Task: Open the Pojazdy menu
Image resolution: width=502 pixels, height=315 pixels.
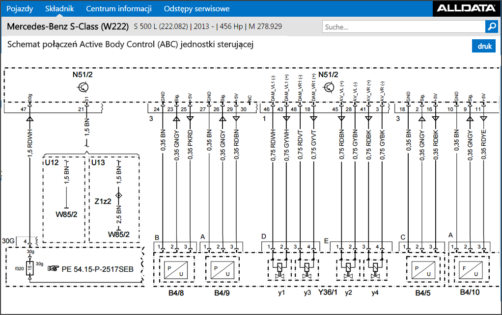Action: [x=20, y=9]
